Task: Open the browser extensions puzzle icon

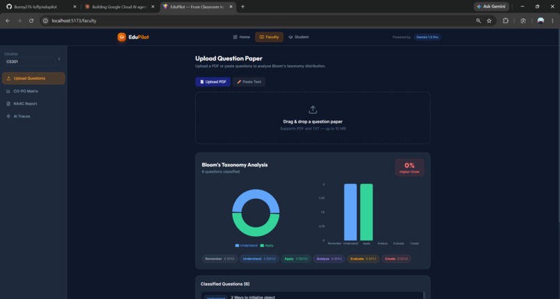Action: click(x=506, y=21)
